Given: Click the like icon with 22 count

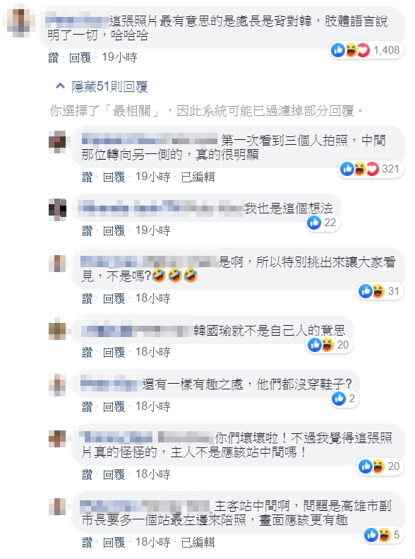Looking at the screenshot, I should (x=314, y=223).
